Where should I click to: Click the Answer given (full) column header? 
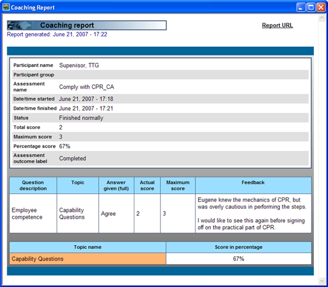tap(116, 185)
